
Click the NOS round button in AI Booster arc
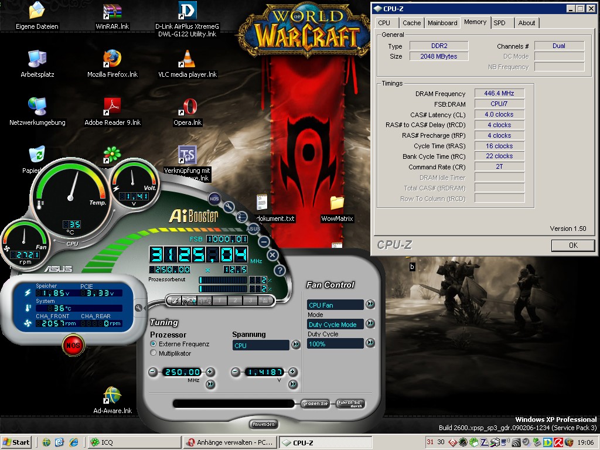(214, 199)
